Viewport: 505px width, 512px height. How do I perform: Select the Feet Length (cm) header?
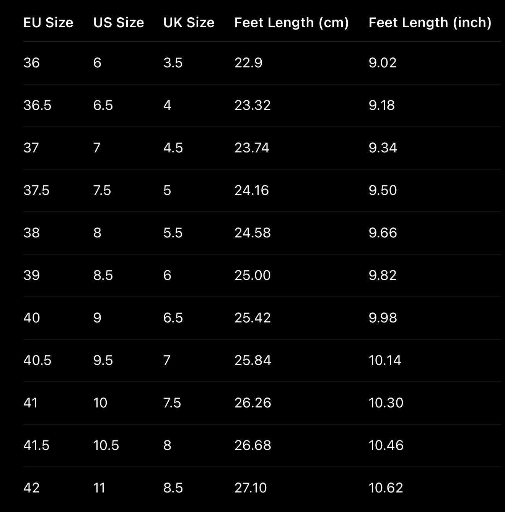pos(292,23)
